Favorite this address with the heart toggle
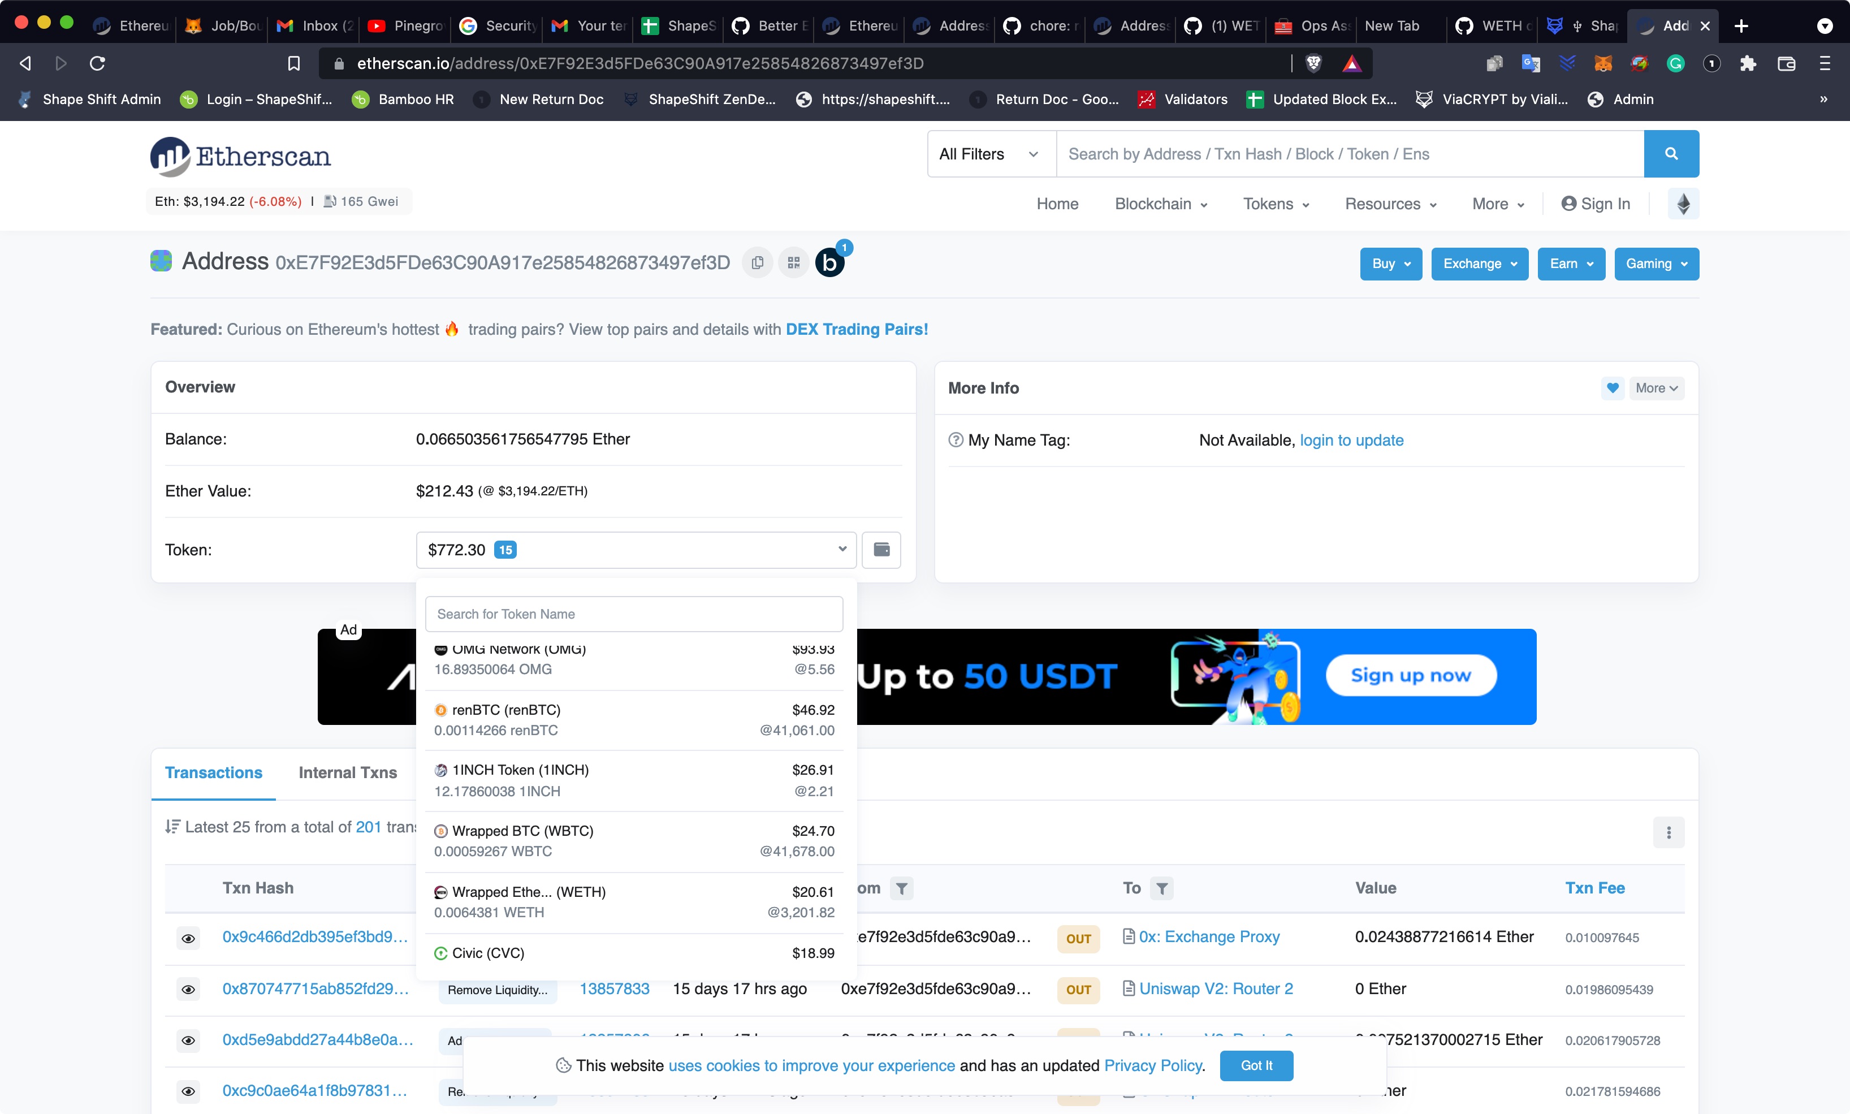The height and width of the screenshot is (1114, 1850). [1613, 388]
